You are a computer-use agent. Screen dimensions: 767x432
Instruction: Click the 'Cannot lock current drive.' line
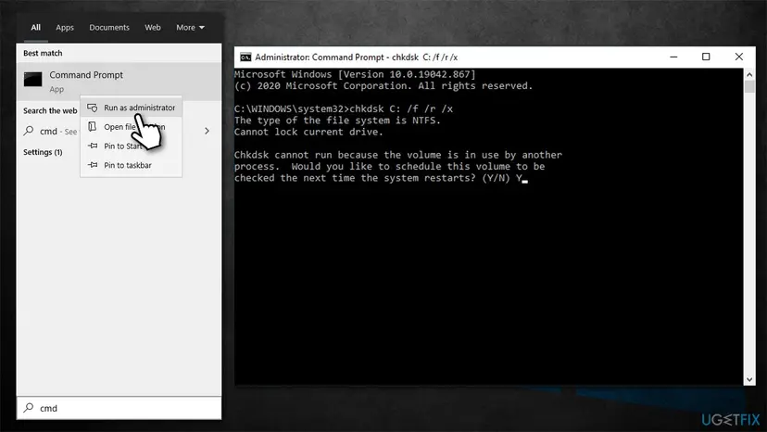[308, 132]
